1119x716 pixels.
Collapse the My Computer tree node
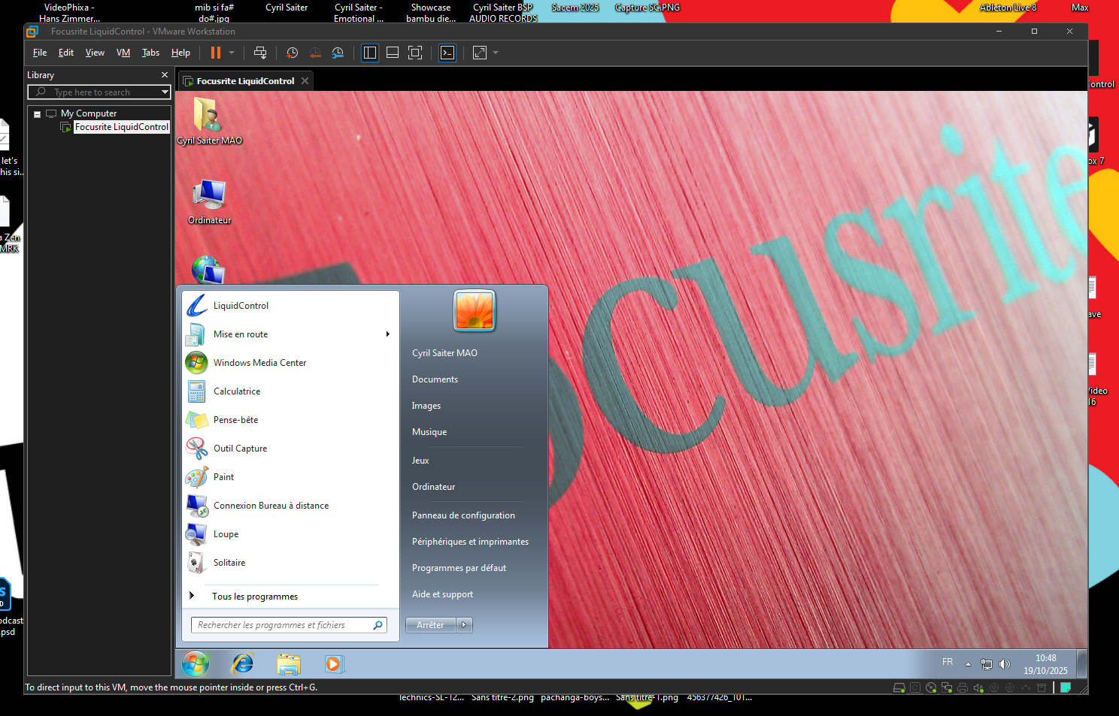(x=37, y=114)
